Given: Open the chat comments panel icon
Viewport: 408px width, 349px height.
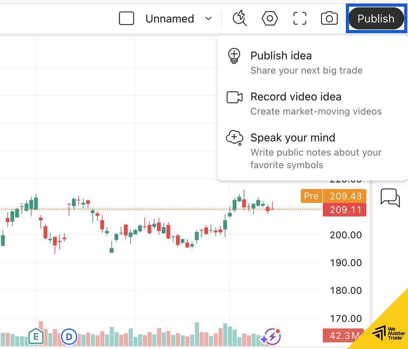Looking at the screenshot, I should point(390,198).
